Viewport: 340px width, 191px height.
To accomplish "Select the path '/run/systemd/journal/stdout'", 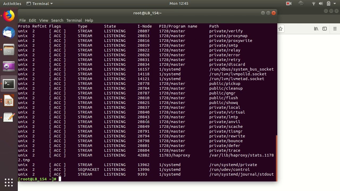I will pyautogui.click(x=241, y=174).
